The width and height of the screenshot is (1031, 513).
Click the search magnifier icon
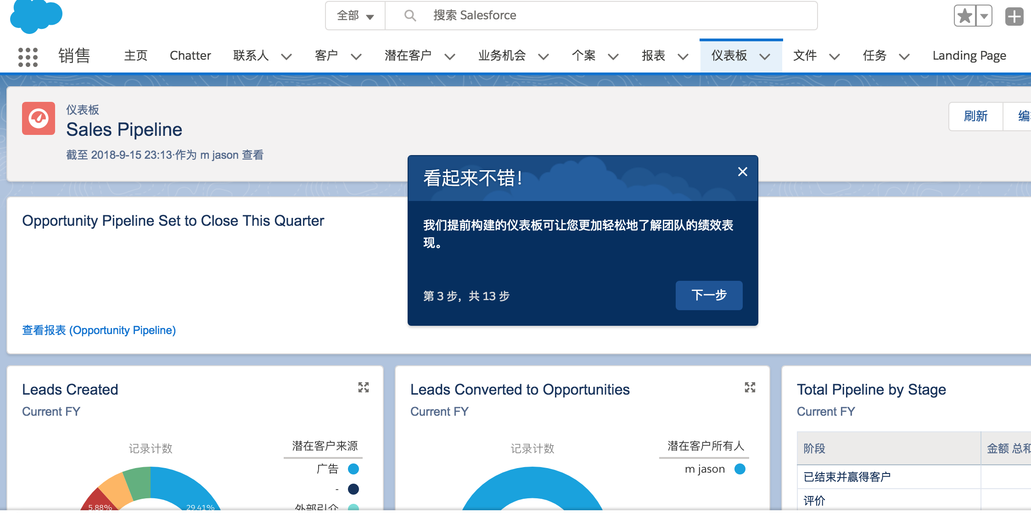click(x=410, y=16)
